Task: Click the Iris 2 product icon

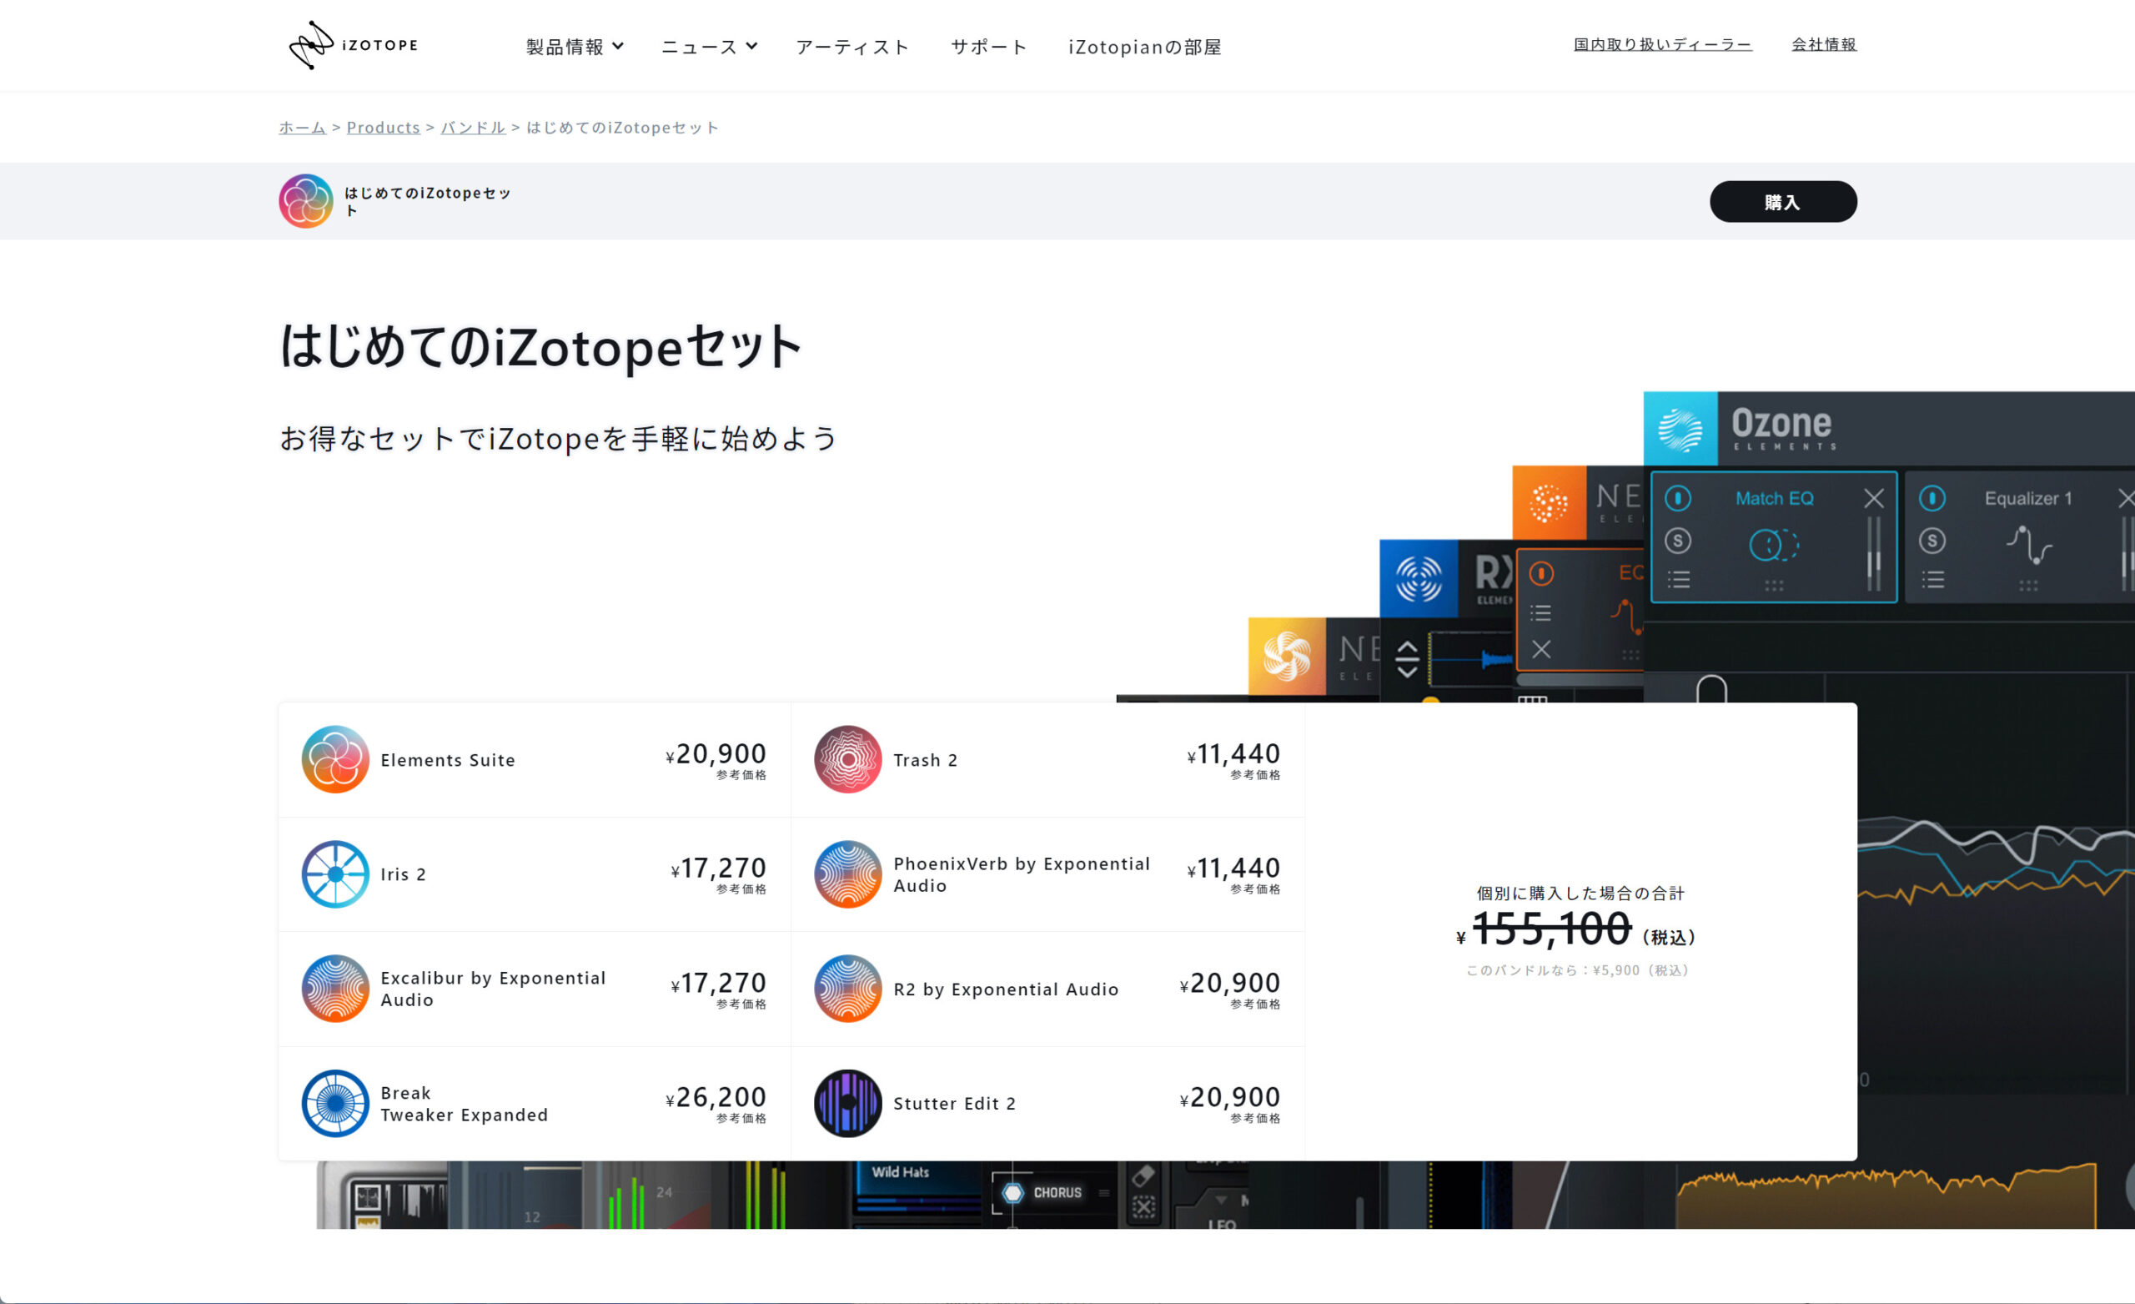Action: pyautogui.click(x=335, y=874)
